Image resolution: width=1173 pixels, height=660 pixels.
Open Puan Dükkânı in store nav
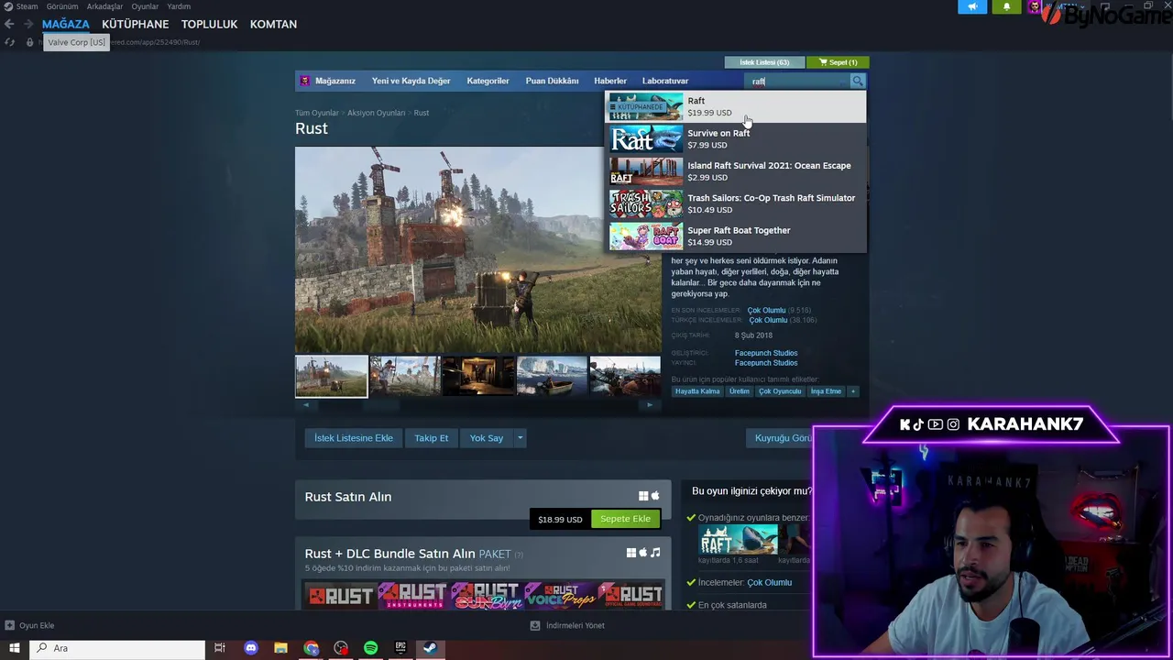tap(552, 81)
